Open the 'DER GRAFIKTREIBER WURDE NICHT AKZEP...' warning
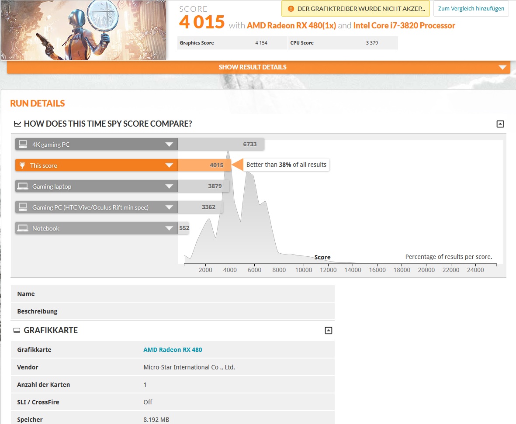This screenshot has height=424, width=516. coord(355,9)
